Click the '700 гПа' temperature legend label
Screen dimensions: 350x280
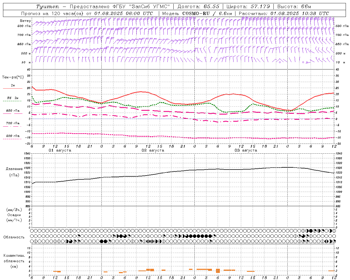tap(13, 123)
